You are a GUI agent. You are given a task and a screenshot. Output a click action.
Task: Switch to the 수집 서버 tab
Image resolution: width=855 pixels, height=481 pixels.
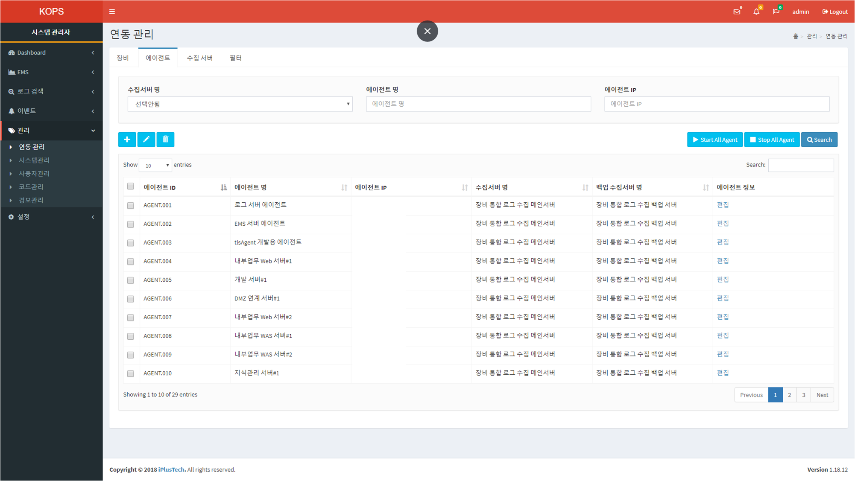pyautogui.click(x=199, y=58)
